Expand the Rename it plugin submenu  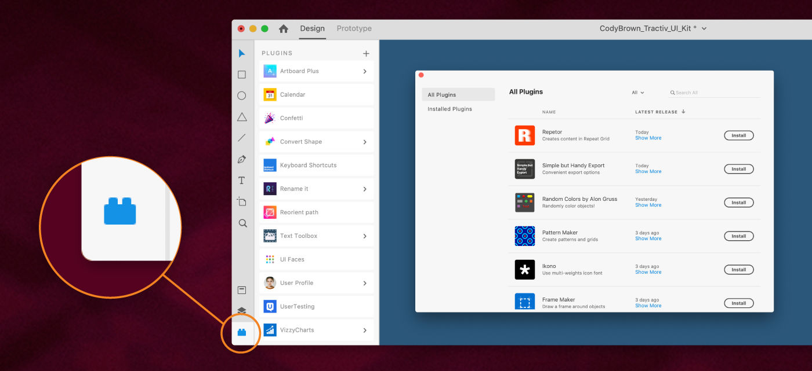[365, 189]
